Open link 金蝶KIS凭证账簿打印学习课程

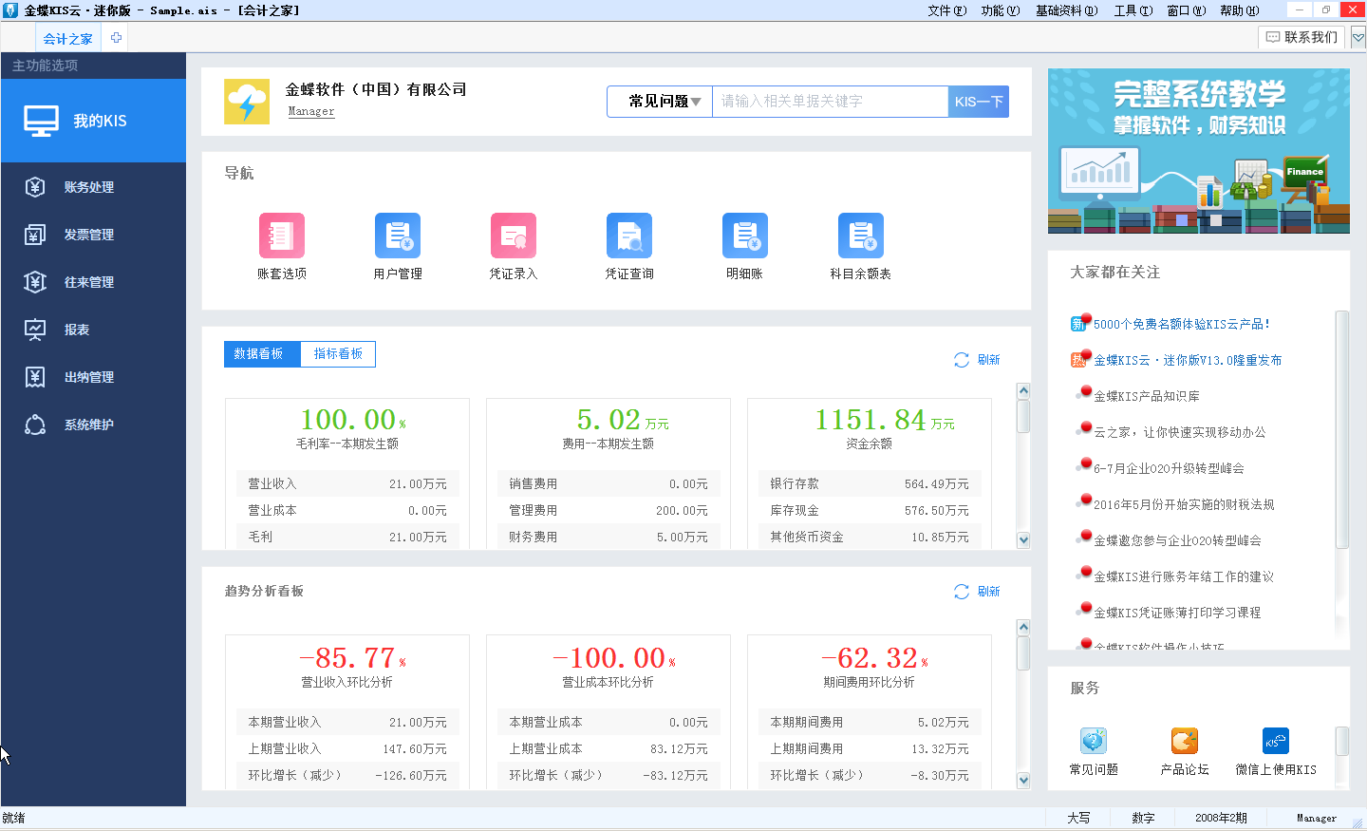(x=1177, y=613)
